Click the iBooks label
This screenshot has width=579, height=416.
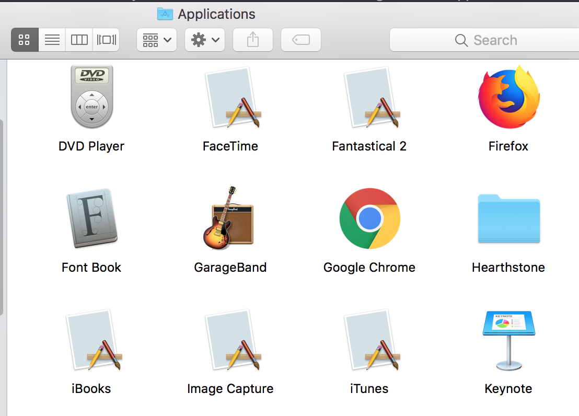(91, 389)
